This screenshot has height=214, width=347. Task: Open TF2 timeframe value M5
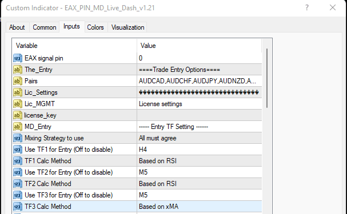[x=200, y=172]
